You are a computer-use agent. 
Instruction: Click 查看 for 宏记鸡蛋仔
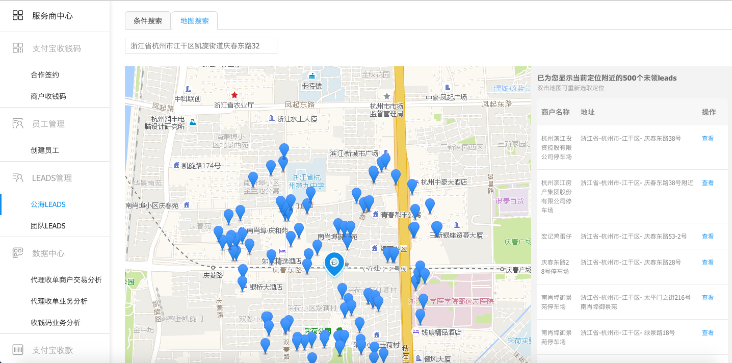(x=708, y=236)
